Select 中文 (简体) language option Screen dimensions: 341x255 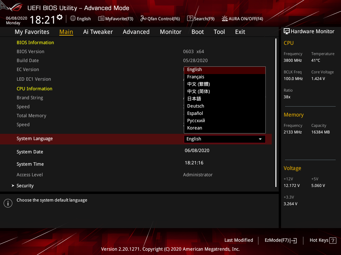pos(225,92)
